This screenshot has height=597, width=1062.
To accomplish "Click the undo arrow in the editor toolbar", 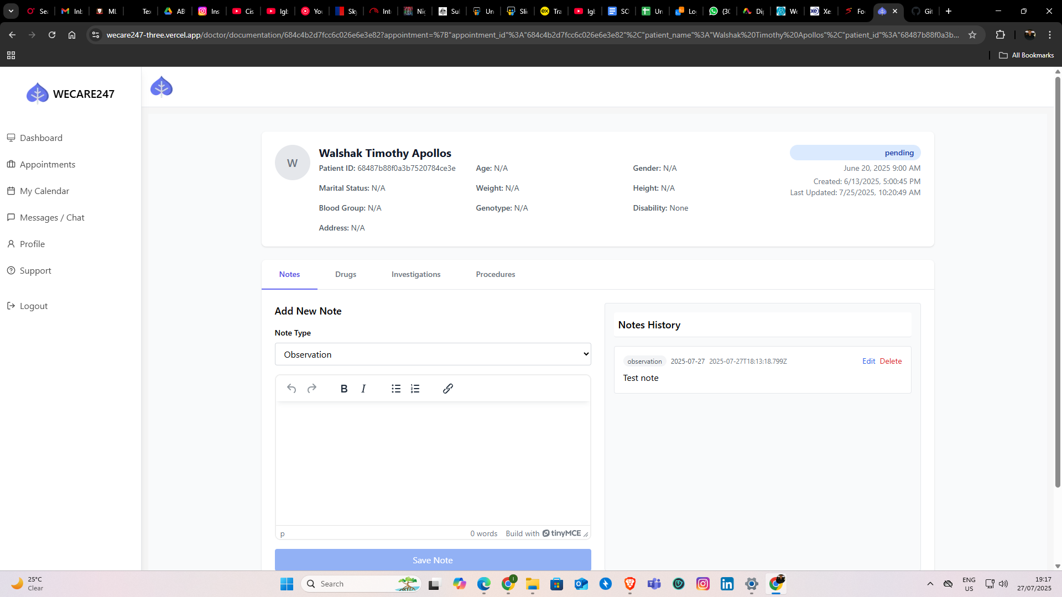I will click(x=291, y=389).
